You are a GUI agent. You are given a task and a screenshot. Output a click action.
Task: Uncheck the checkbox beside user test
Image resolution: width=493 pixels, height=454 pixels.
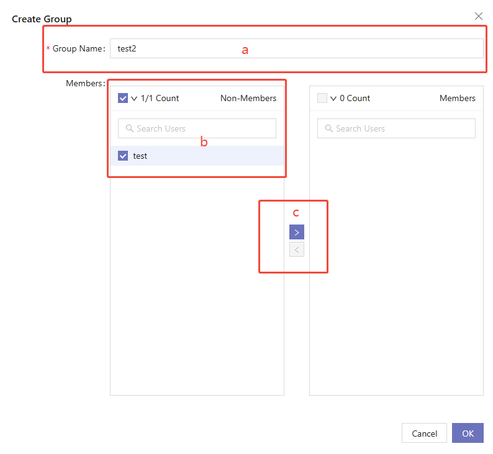pos(123,156)
